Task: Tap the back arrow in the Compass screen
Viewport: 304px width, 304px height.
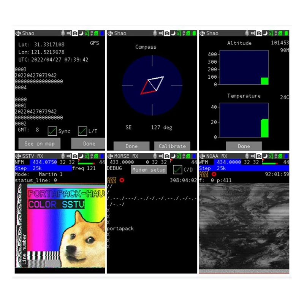Action: (110, 33)
